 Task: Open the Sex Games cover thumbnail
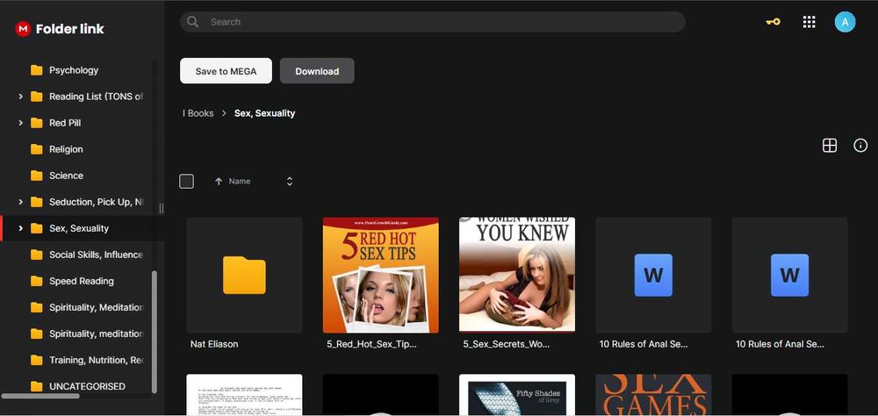tap(653, 395)
